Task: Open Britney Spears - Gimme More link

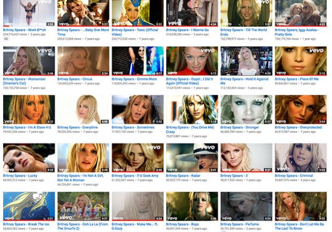Action: [134, 79]
